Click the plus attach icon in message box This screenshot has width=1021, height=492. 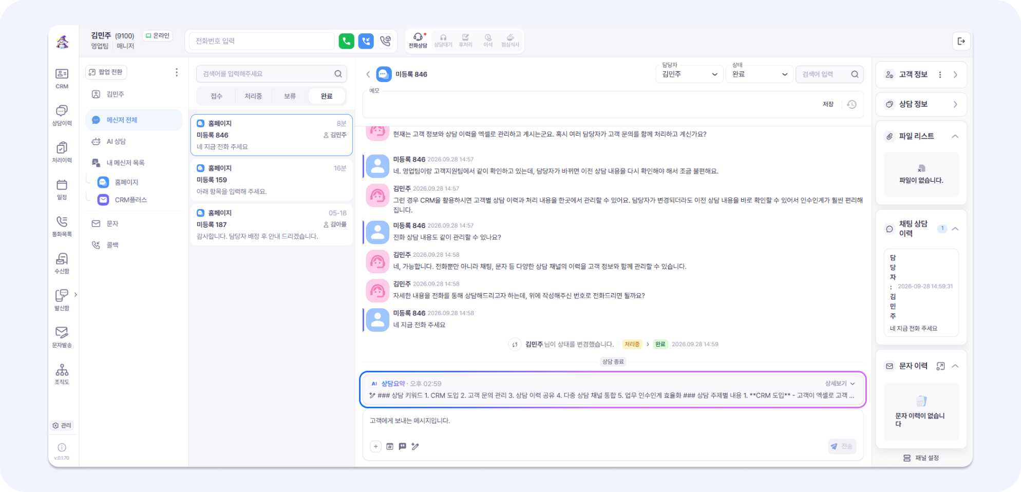click(375, 446)
